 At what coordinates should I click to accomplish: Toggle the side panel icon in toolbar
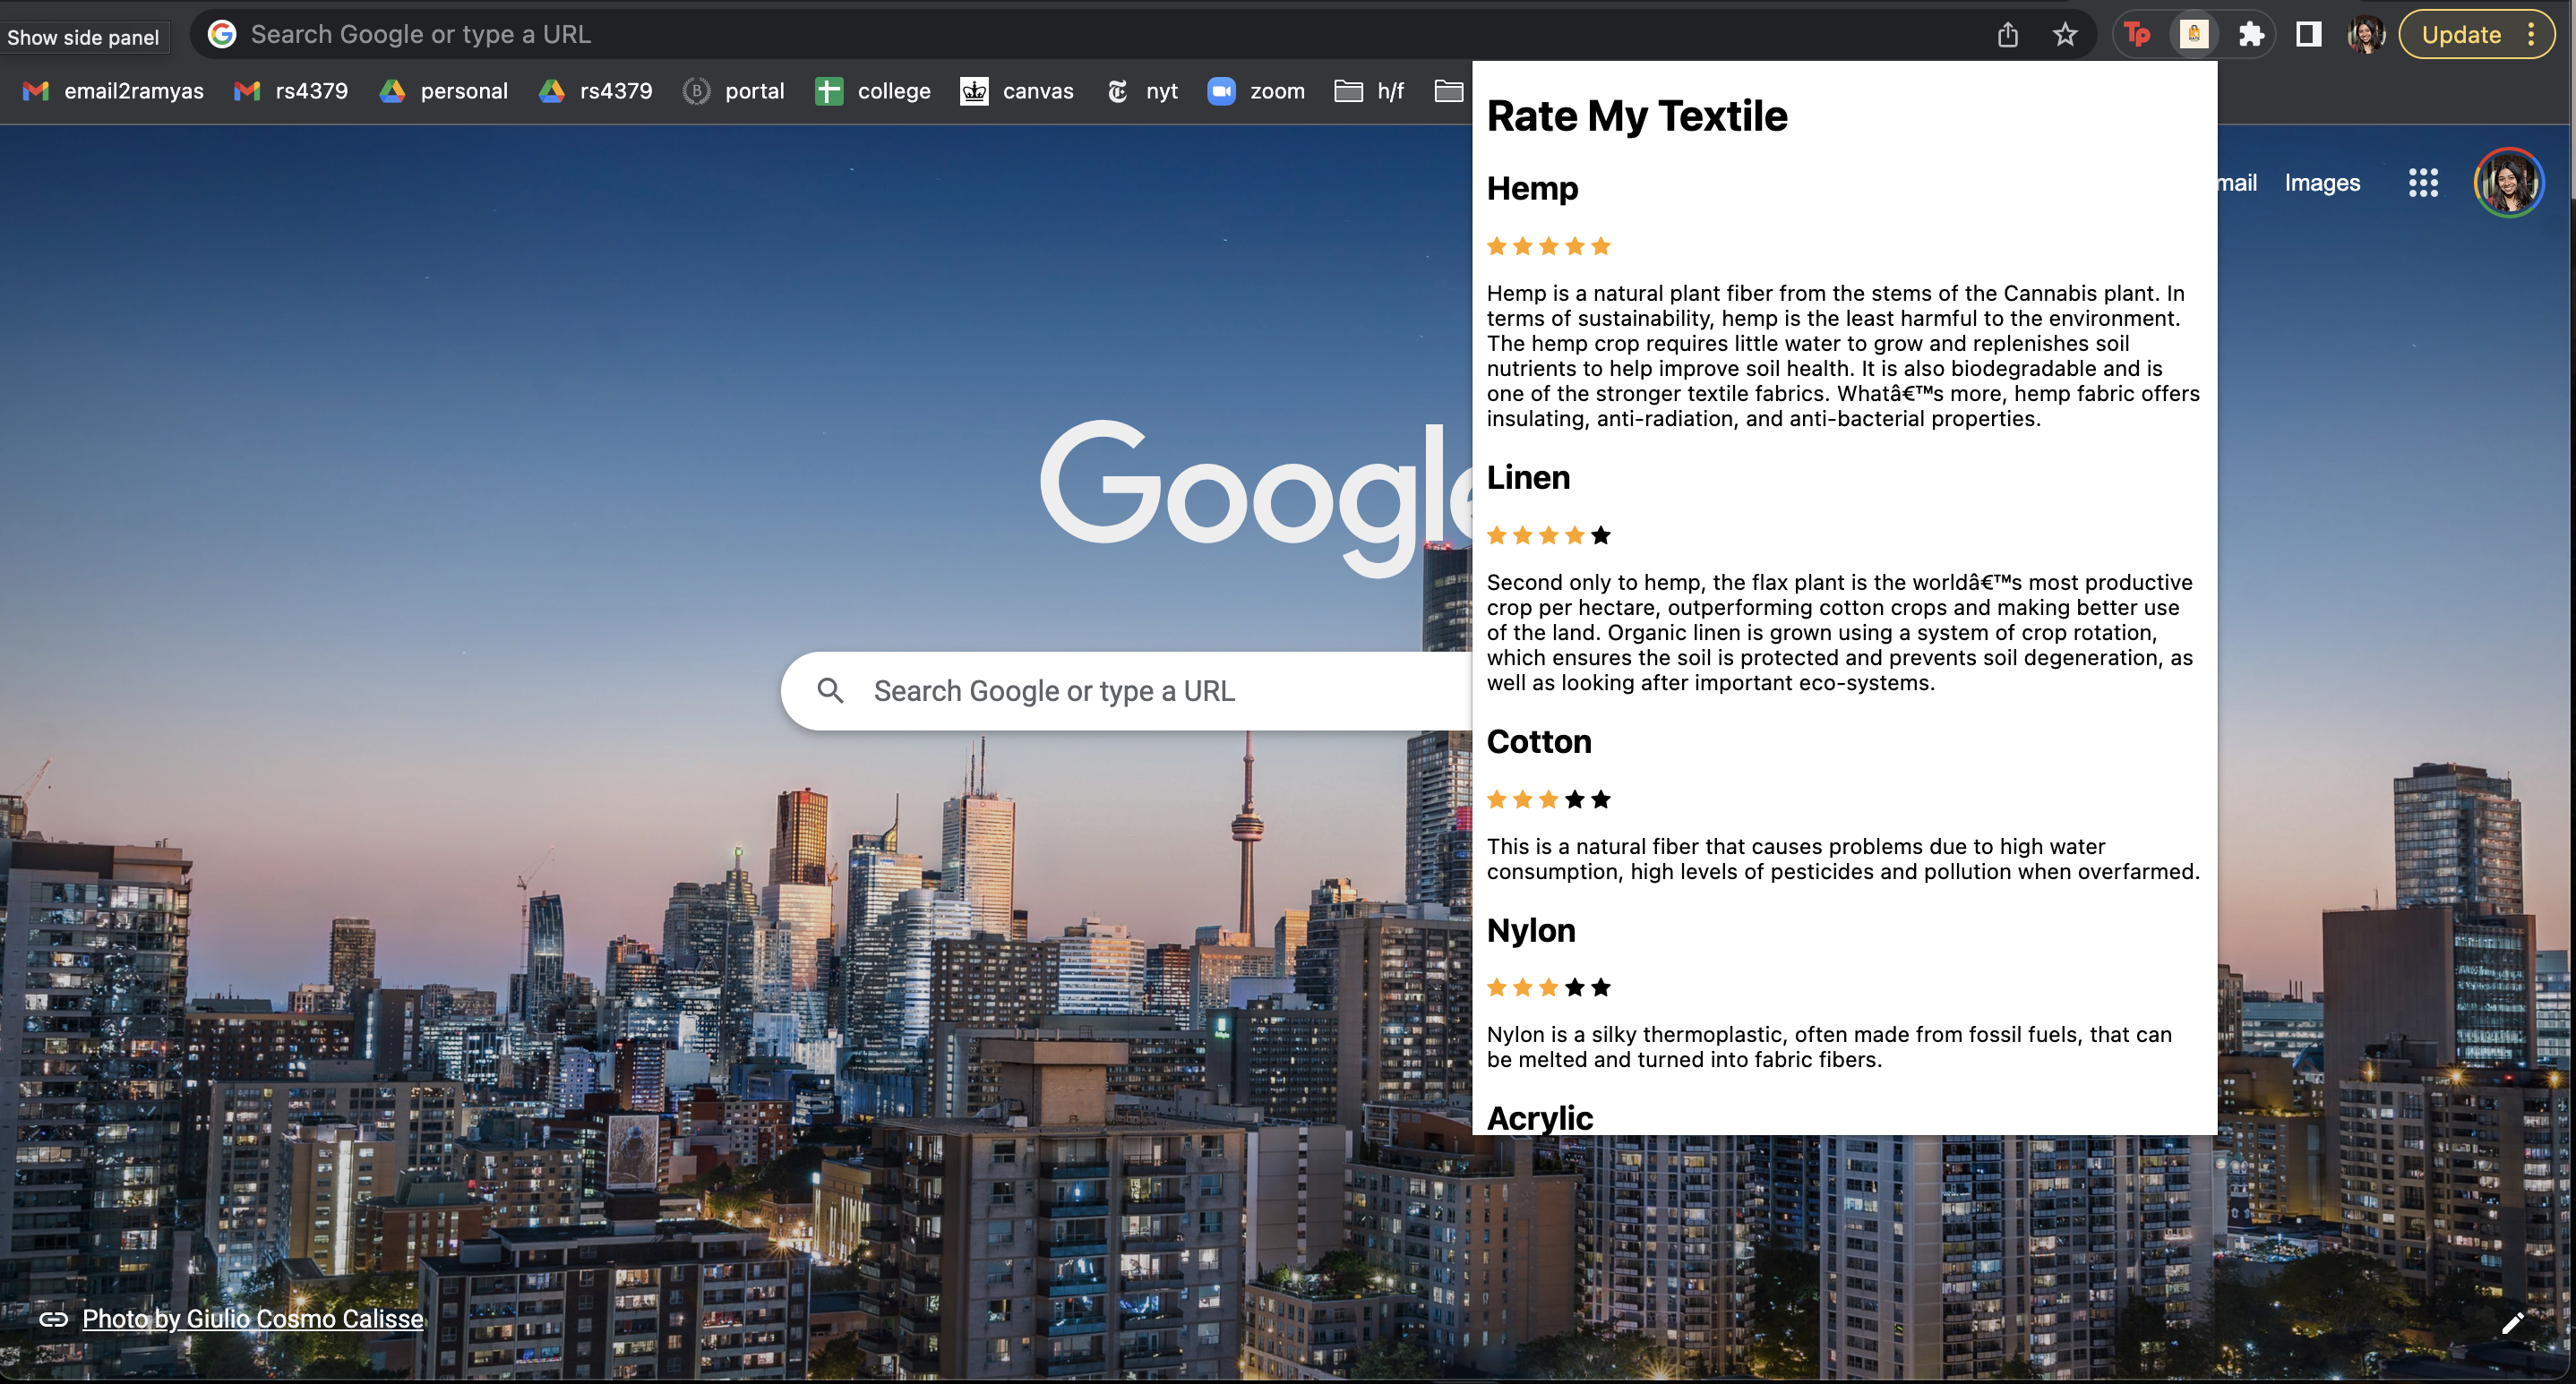(x=2308, y=35)
